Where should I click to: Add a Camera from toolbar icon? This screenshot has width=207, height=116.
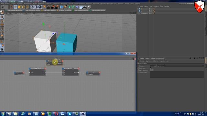[x=85, y=7]
